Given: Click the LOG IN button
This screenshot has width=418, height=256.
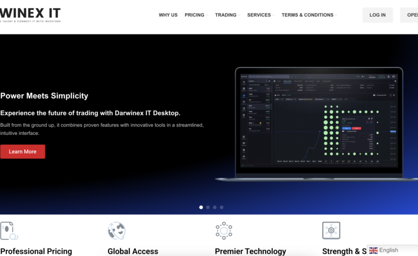Looking at the screenshot, I should [x=377, y=15].
